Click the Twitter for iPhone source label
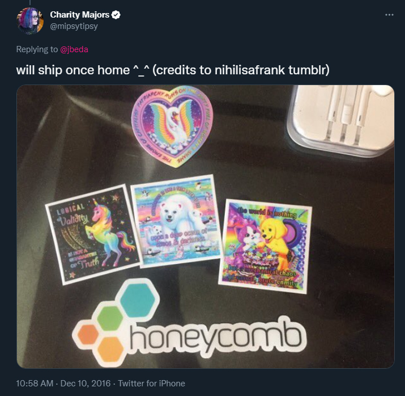This screenshot has height=396, width=405. click(x=152, y=384)
